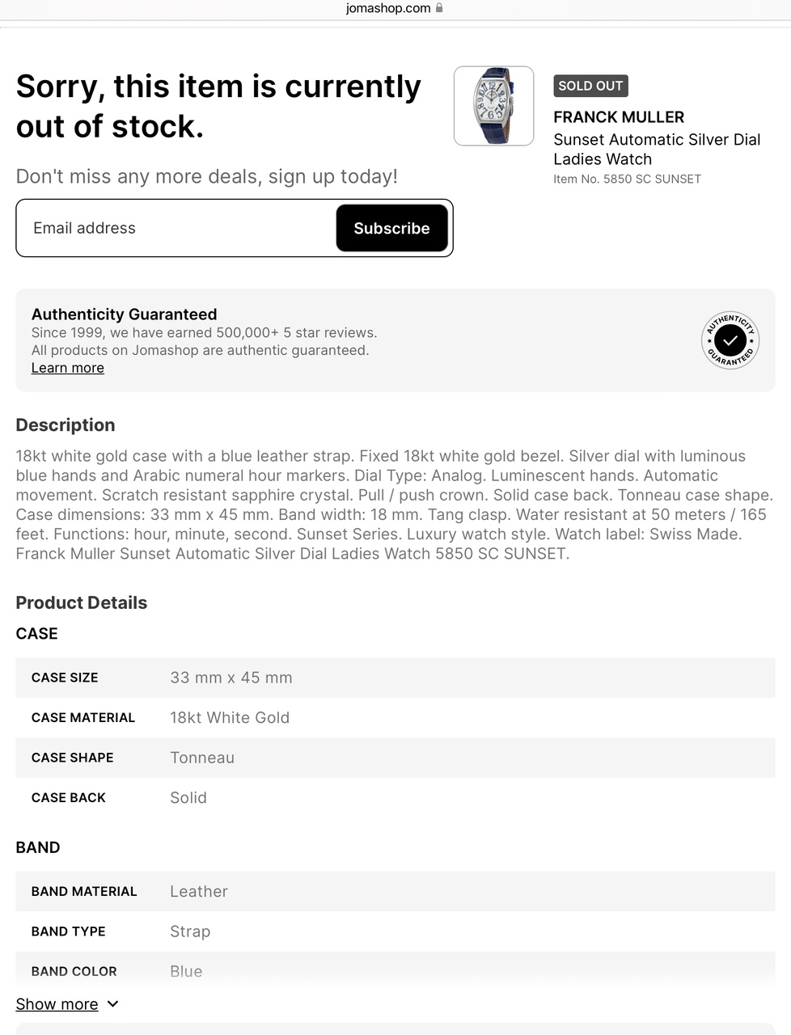Select the Case Size row
Viewport: 791px width, 1035px height.
[395, 678]
